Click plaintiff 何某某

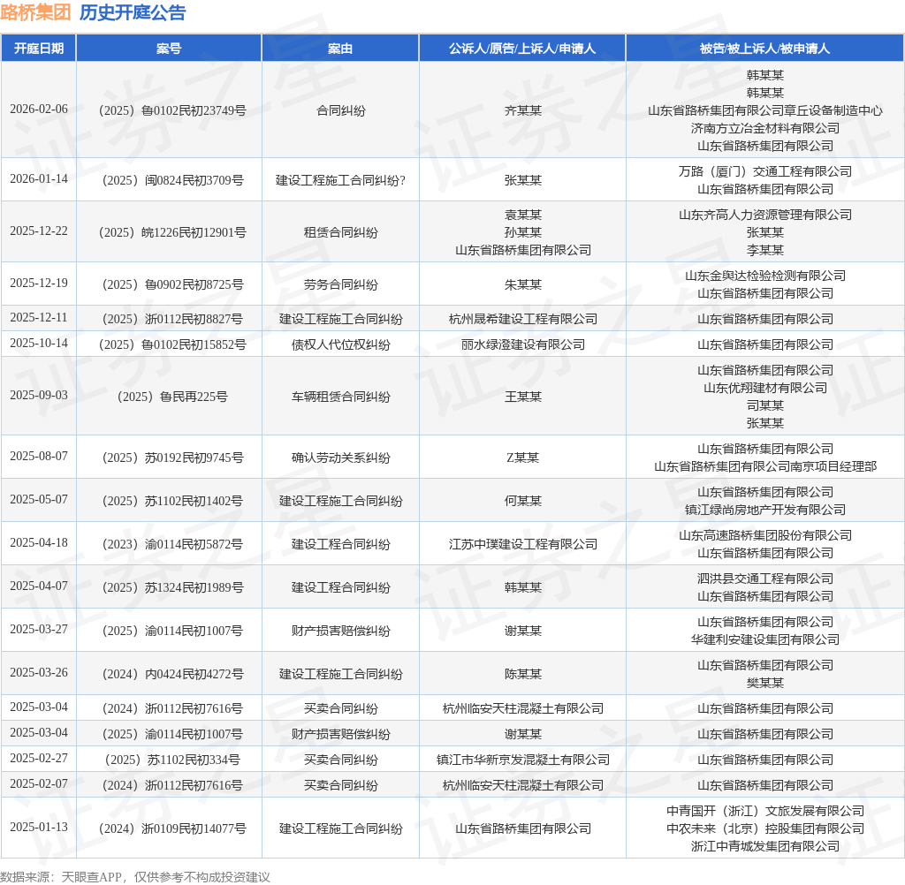click(x=523, y=501)
